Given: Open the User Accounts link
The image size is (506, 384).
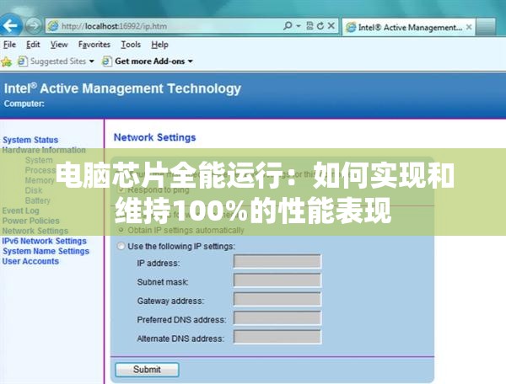Looking at the screenshot, I should [30, 261].
